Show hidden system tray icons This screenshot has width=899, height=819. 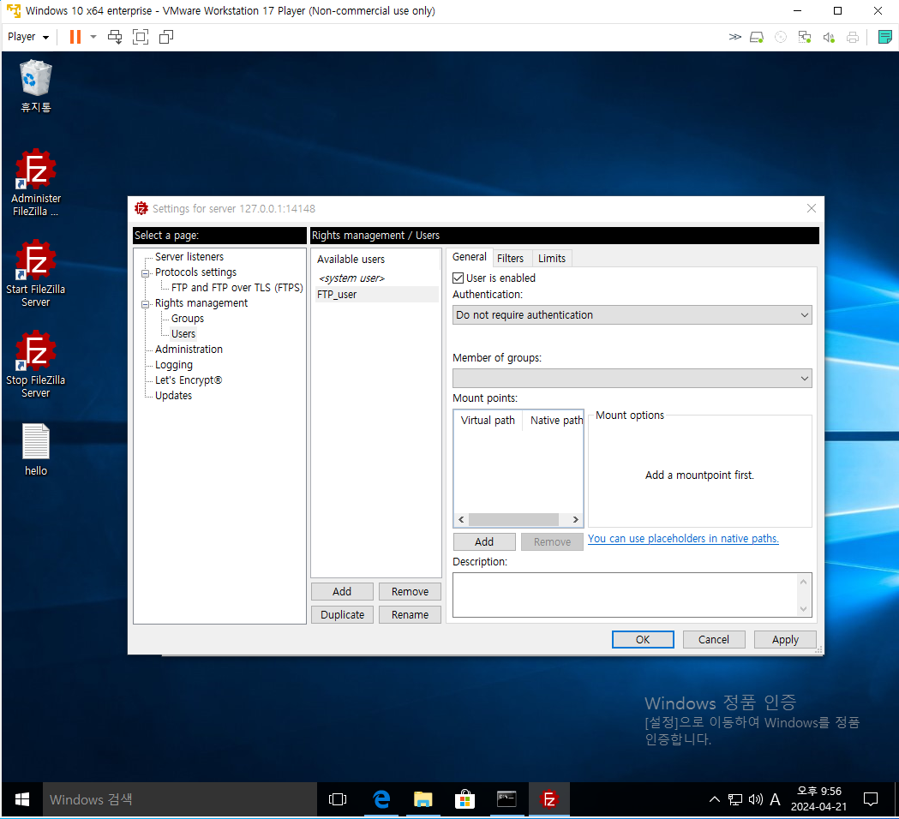715,799
